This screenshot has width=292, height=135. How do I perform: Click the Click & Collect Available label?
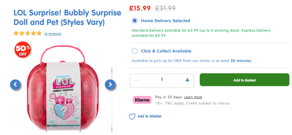pos(166,51)
